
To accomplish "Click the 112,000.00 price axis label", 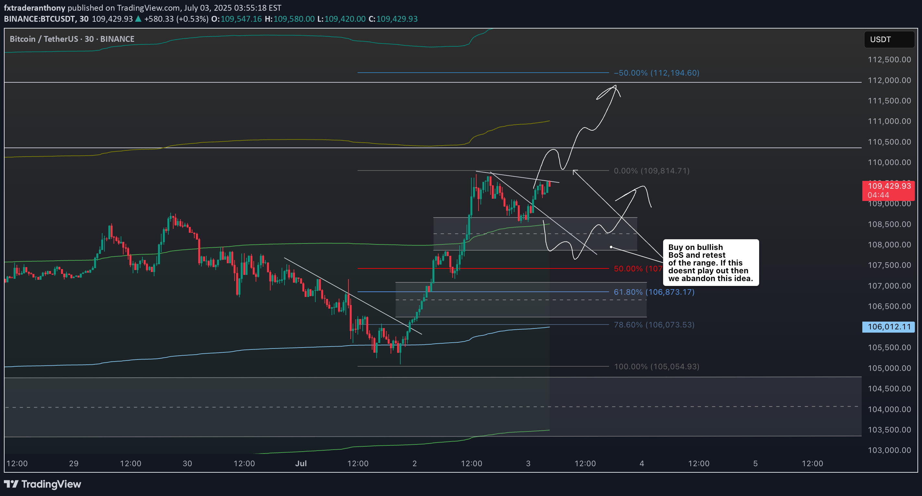I will 889,80.
